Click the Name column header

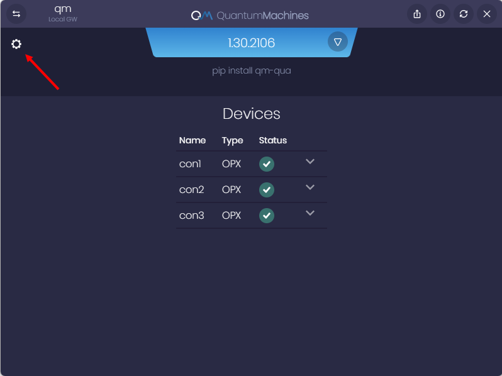(192, 140)
